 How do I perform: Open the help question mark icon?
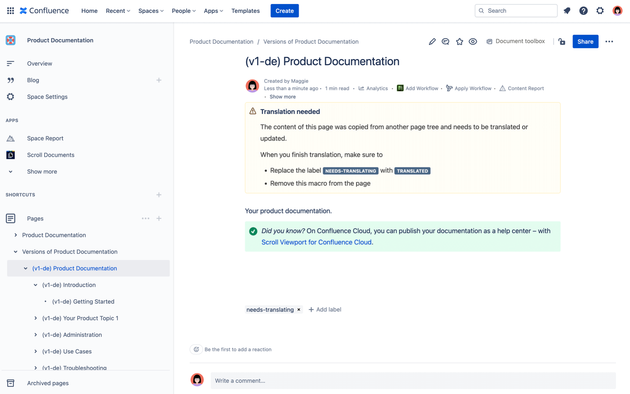(583, 11)
